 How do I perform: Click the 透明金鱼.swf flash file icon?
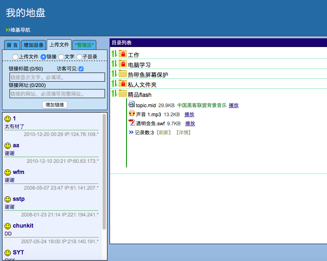(x=132, y=122)
